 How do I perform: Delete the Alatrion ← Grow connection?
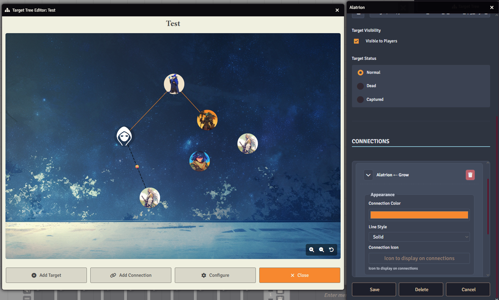(x=470, y=175)
